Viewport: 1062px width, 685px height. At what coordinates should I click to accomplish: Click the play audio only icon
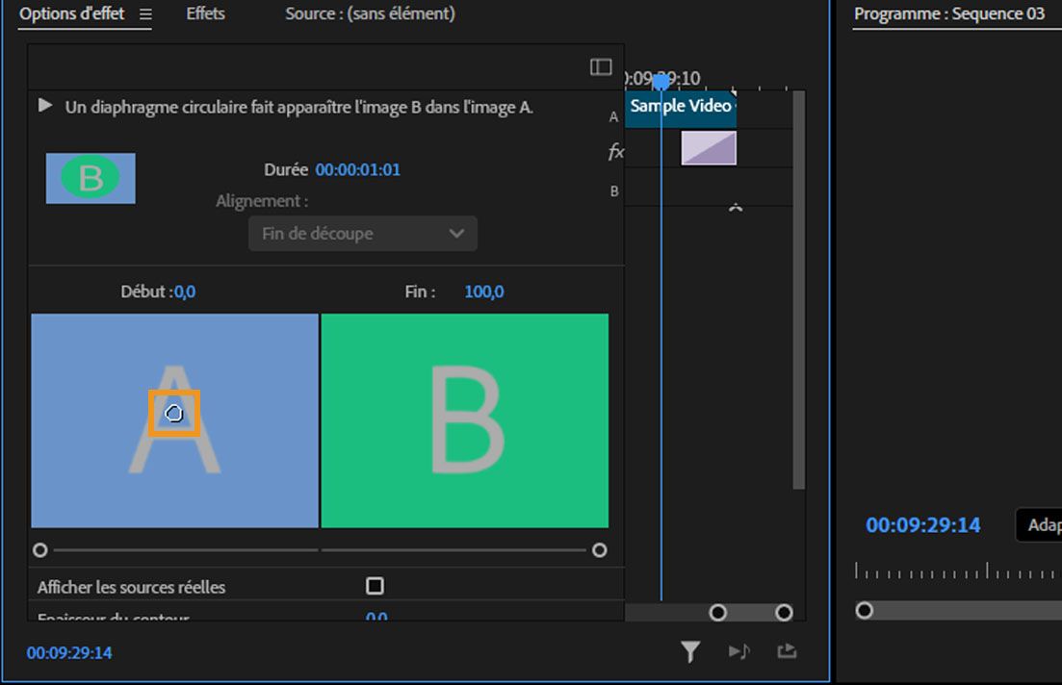738,652
